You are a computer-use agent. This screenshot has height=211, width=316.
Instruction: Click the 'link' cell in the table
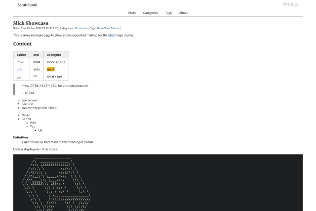coord(19,69)
